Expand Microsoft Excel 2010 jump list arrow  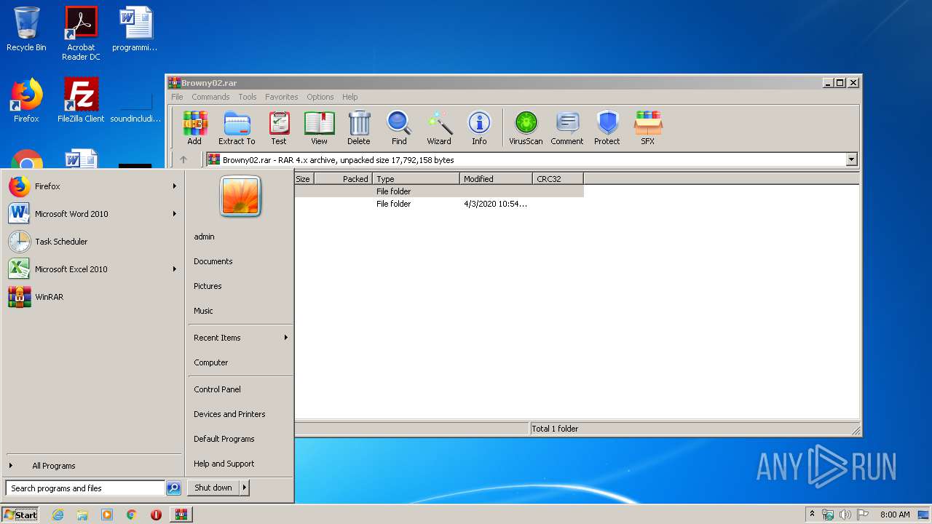click(x=175, y=269)
